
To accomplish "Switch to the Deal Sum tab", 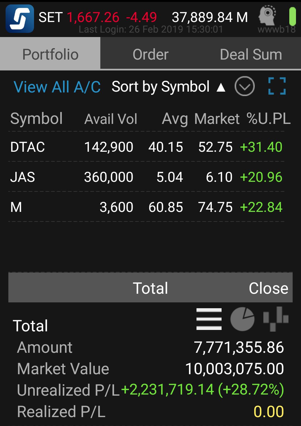I will pos(251,54).
